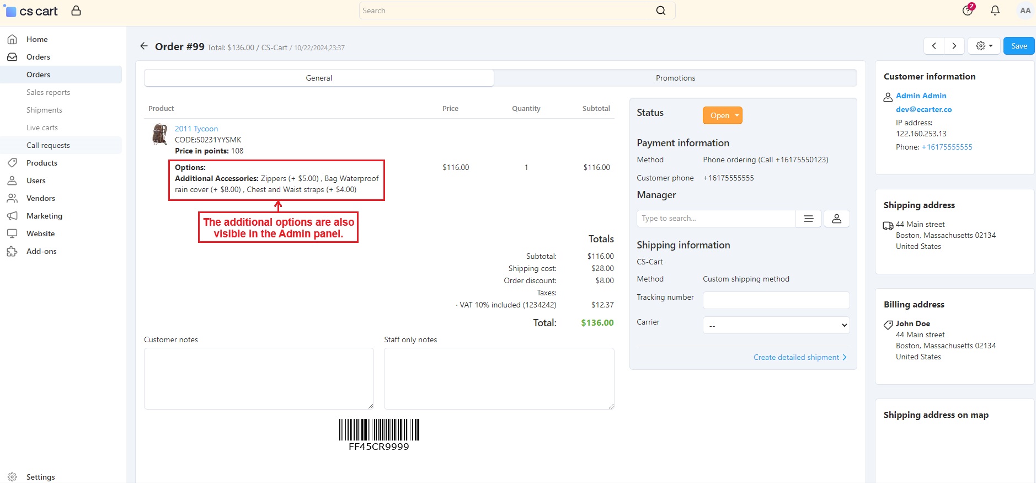Viewport: 1036px width, 483px height.
Task: Click the manager person icon button
Action: (837, 219)
